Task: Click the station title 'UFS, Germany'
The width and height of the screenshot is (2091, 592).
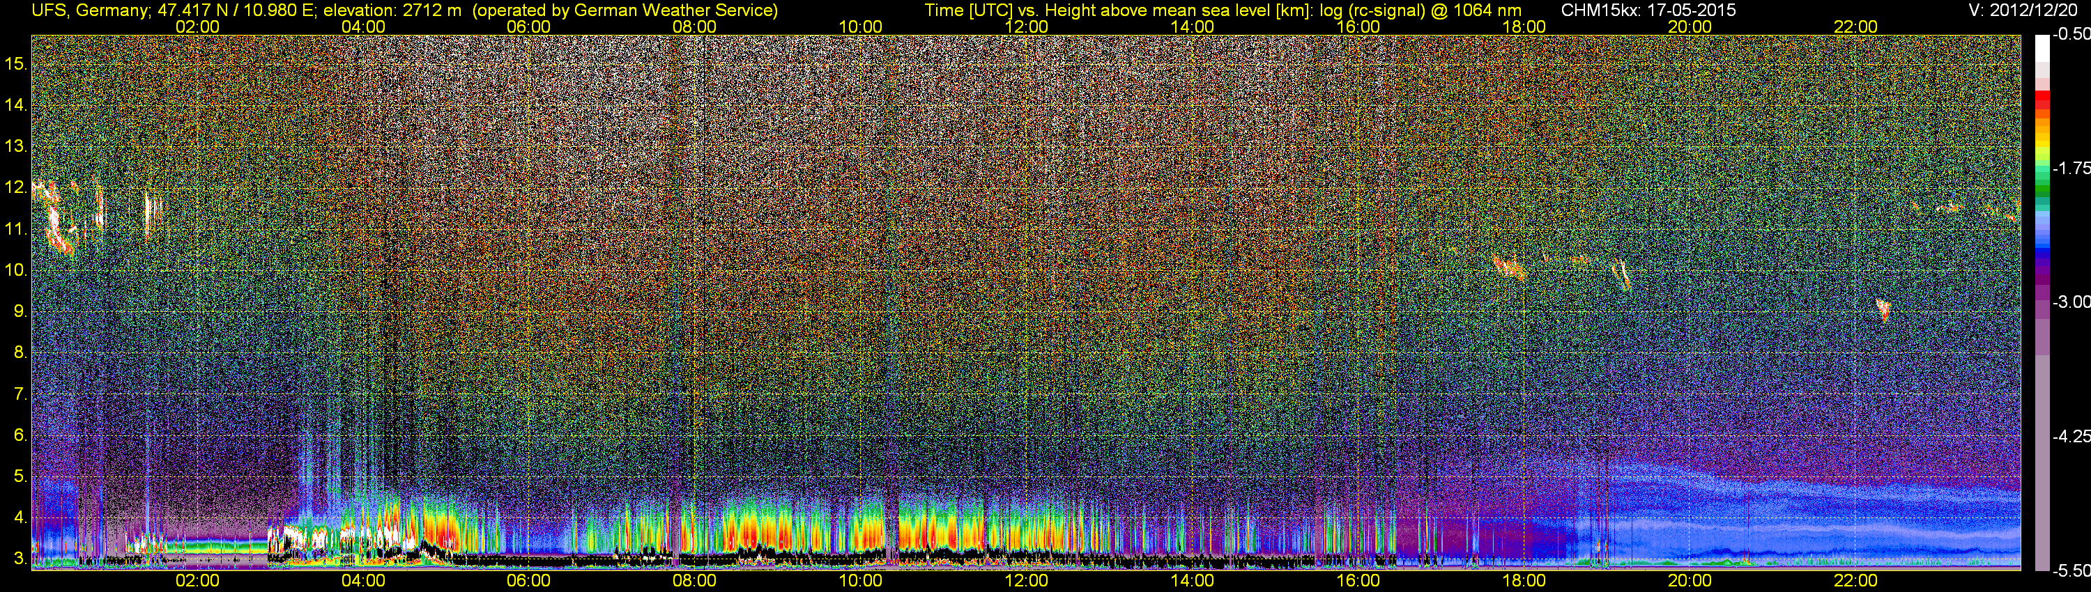Action: (89, 10)
